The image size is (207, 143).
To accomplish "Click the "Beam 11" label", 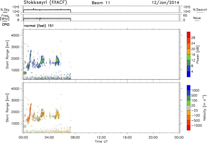I will pyautogui.click(x=101, y=3).
